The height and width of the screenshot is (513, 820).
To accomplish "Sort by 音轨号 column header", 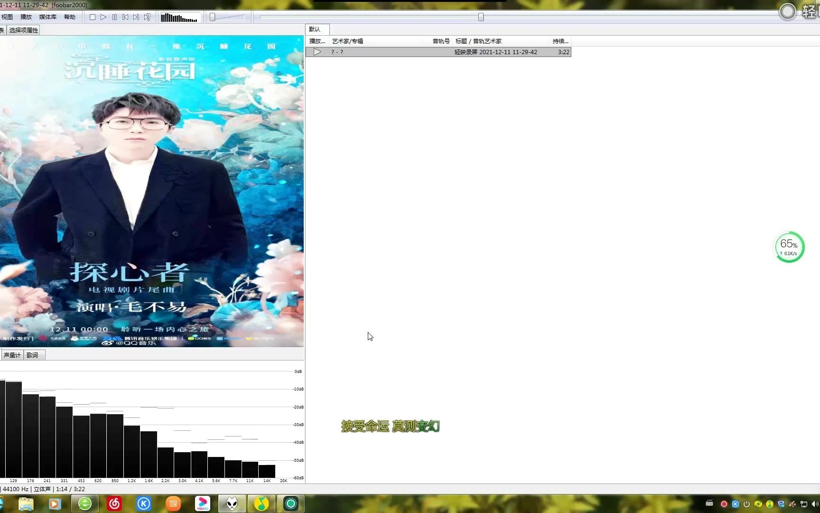I will (439, 41).
